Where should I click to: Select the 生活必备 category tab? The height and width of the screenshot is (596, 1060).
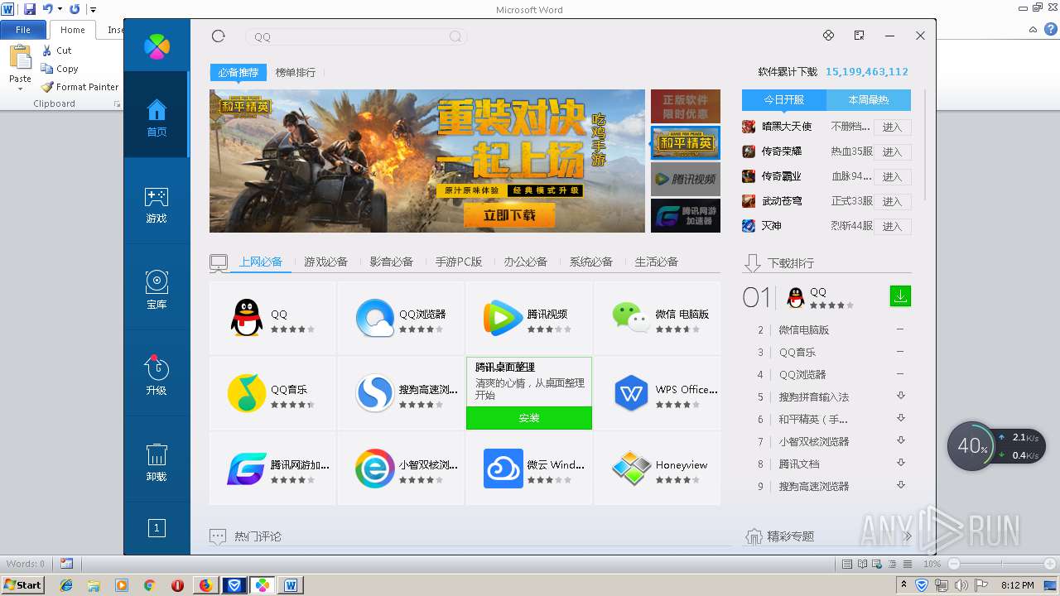pos(656,262)
